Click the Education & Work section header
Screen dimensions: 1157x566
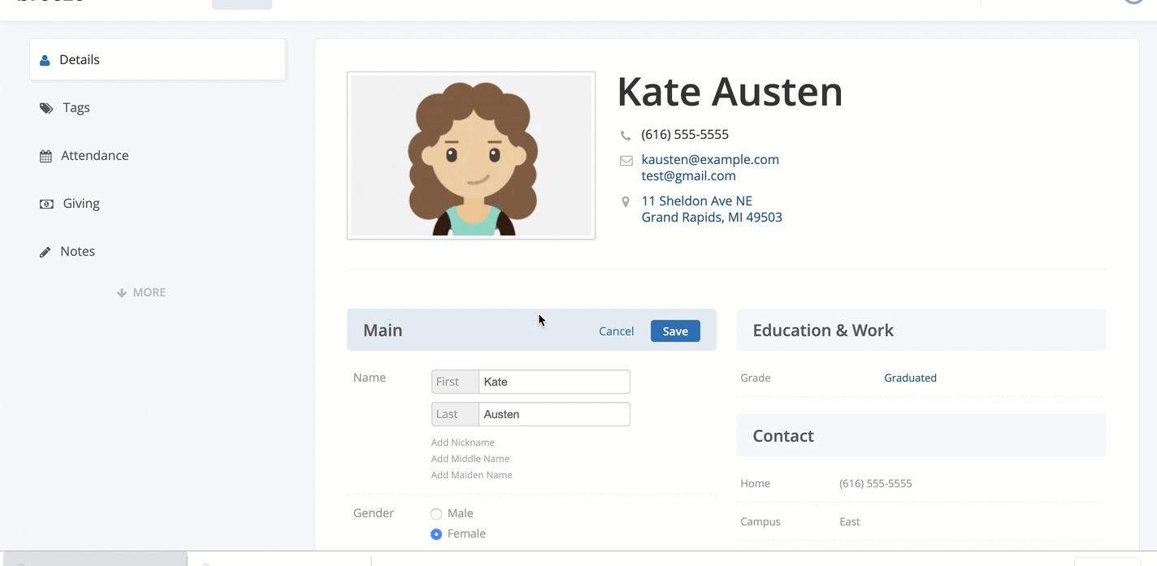pos(921,330)
